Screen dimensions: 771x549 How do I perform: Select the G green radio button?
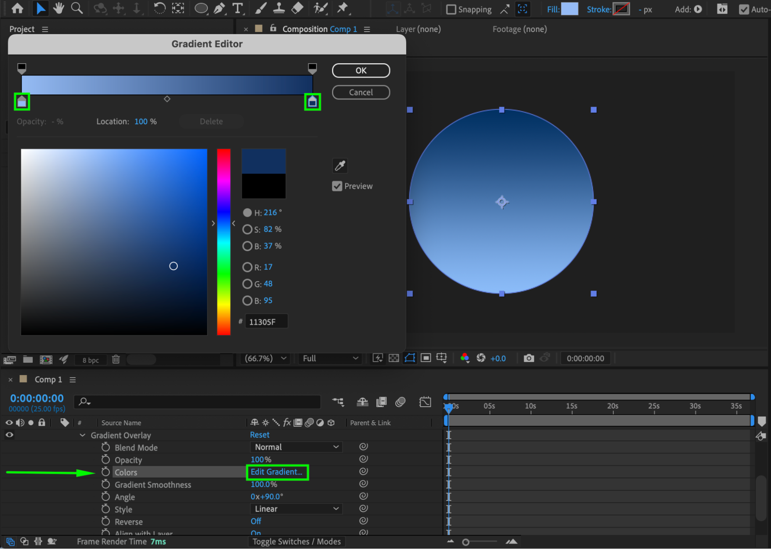(247, 284)
